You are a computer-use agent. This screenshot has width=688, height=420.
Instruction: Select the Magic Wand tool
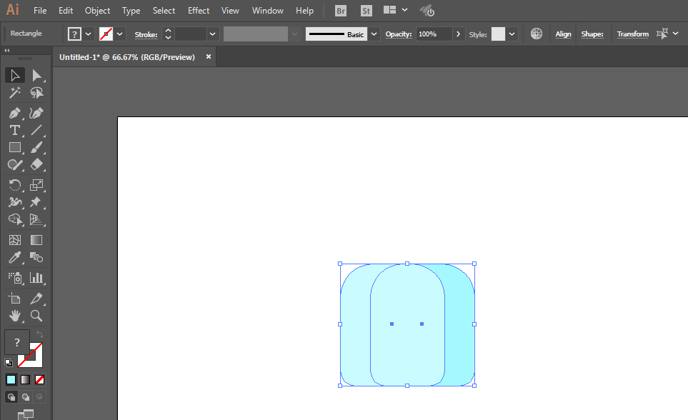tap(14, 93)
